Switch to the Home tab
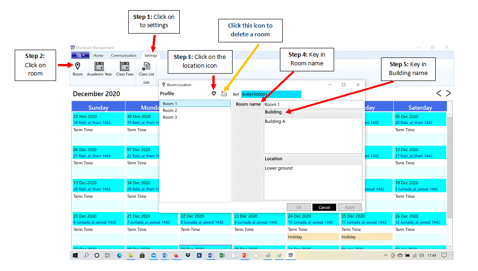478x271 pixels. click(98, 56)
